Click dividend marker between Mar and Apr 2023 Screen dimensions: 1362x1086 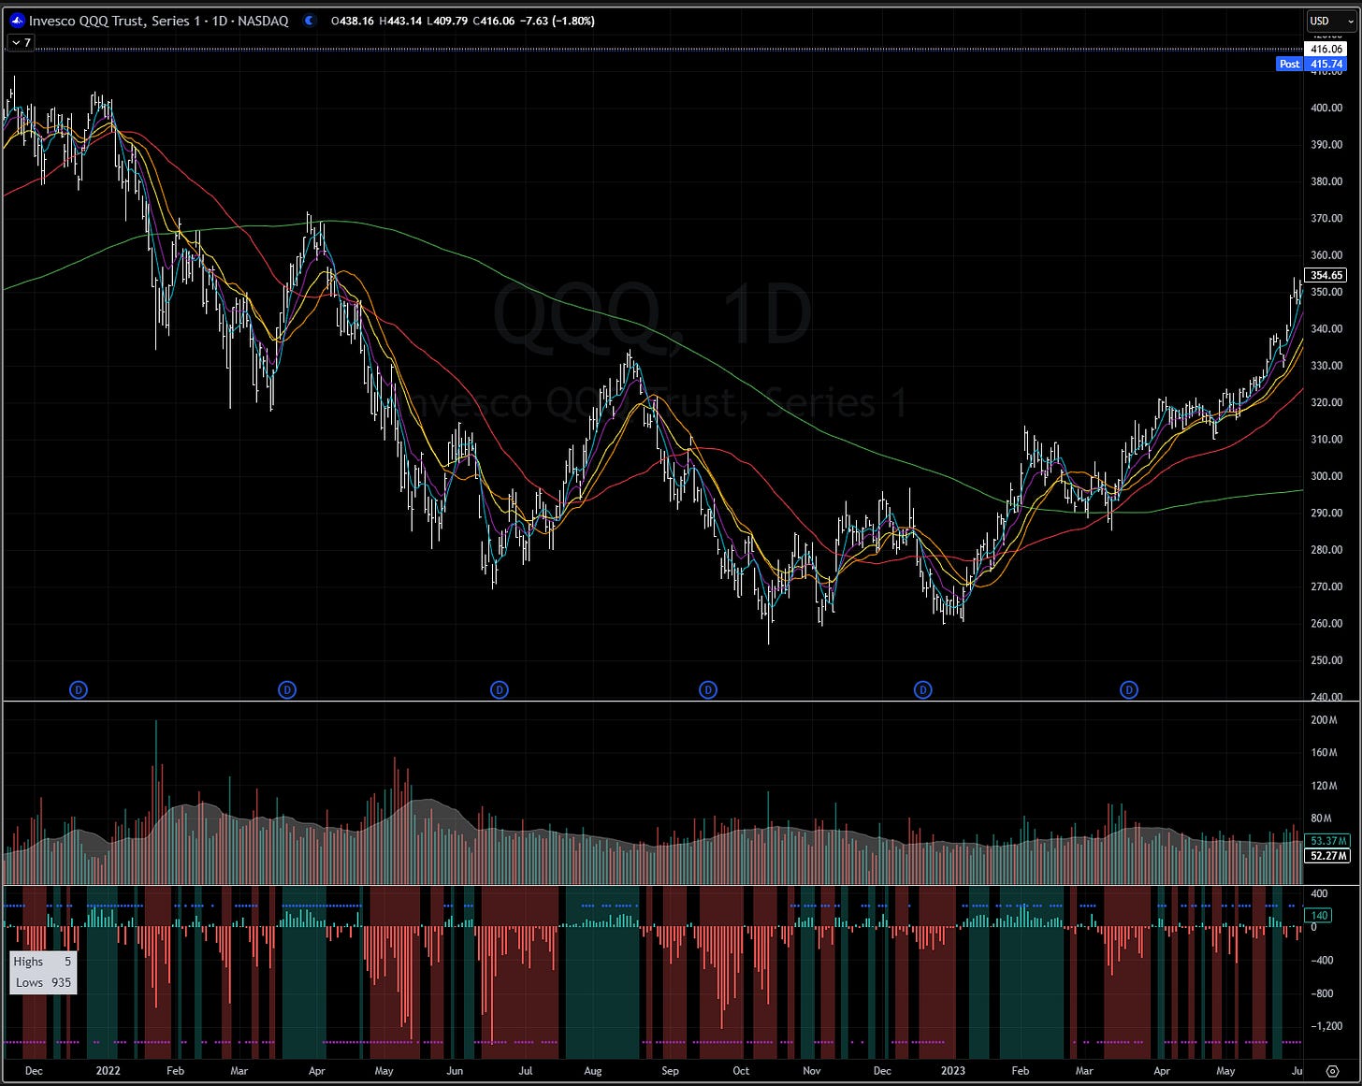[x=1129, y=690]
